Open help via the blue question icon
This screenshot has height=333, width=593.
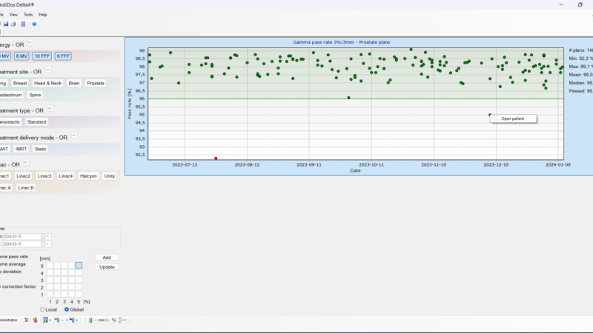pos(34,24)
